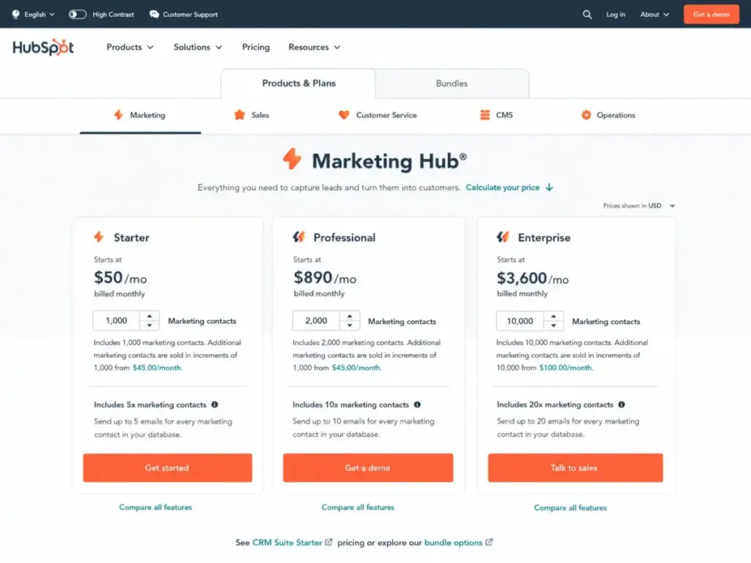Screen dimensions: 751x563
Task: Increase Starter marketing contacts with up arrow
Action: point(150,317)
